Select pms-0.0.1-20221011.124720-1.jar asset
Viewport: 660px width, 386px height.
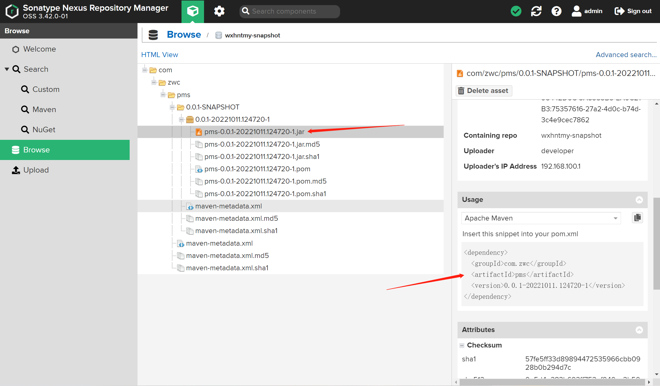[254, 132]
